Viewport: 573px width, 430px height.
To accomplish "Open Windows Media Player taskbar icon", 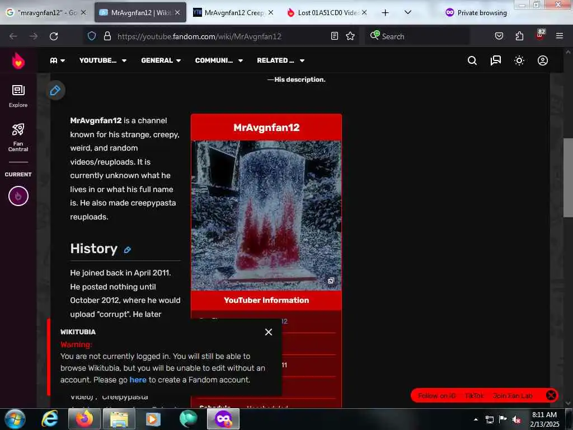I will tap(153, 419).
